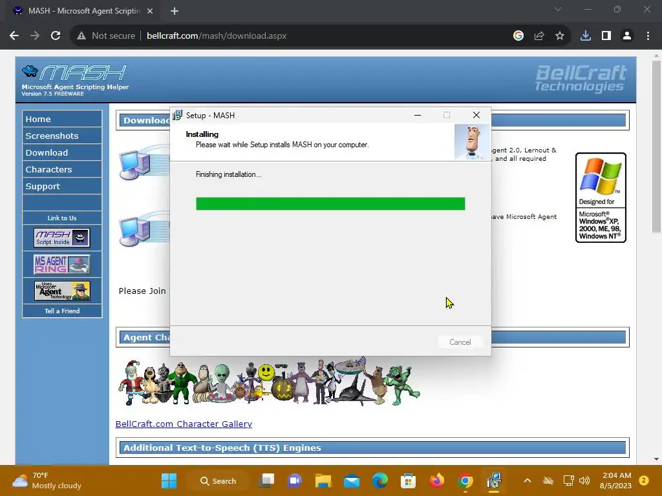Open Task View on taskbar
662x496 pixels.
[x=267, y=480]
